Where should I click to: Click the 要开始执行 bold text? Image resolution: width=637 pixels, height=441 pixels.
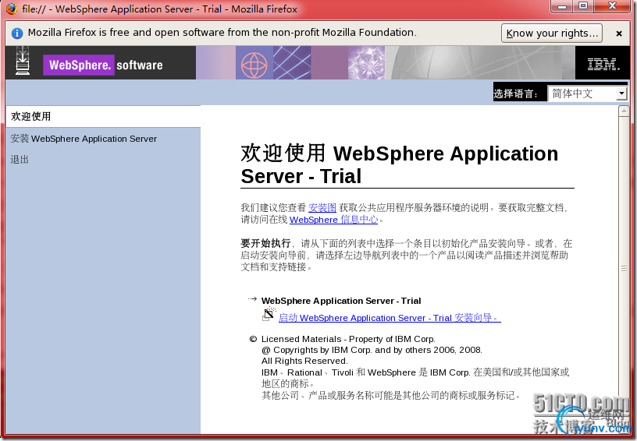click(x=265, y=243)
